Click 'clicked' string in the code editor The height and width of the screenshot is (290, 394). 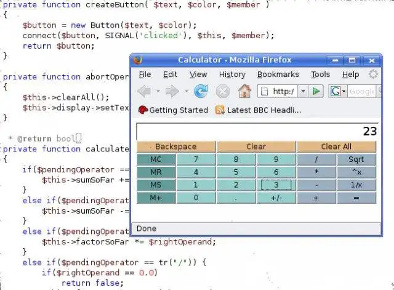(x=161, y=36)
